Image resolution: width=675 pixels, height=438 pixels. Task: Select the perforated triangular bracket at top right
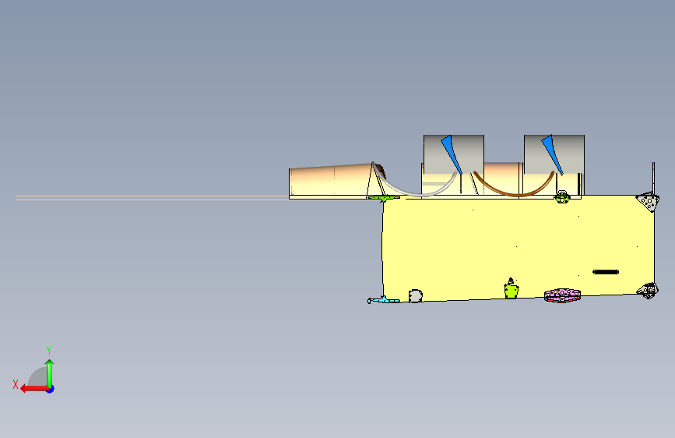[648, 202]
